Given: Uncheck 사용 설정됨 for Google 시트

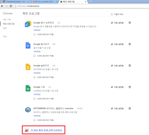Looking at the screenshot, I should point(112,87).
